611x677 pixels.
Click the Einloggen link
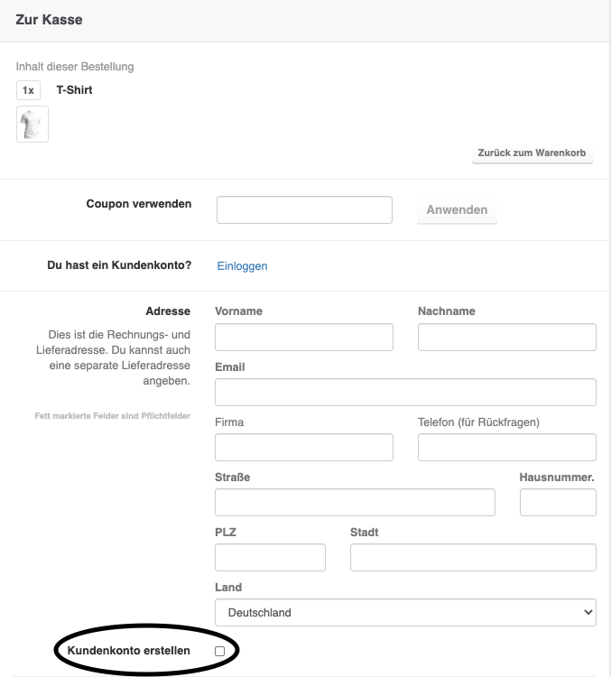(x=242, y=266)
